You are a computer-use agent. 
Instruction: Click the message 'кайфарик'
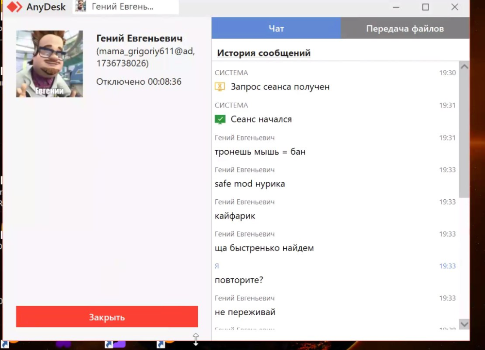pyautogui.click(x=235, y=216)
